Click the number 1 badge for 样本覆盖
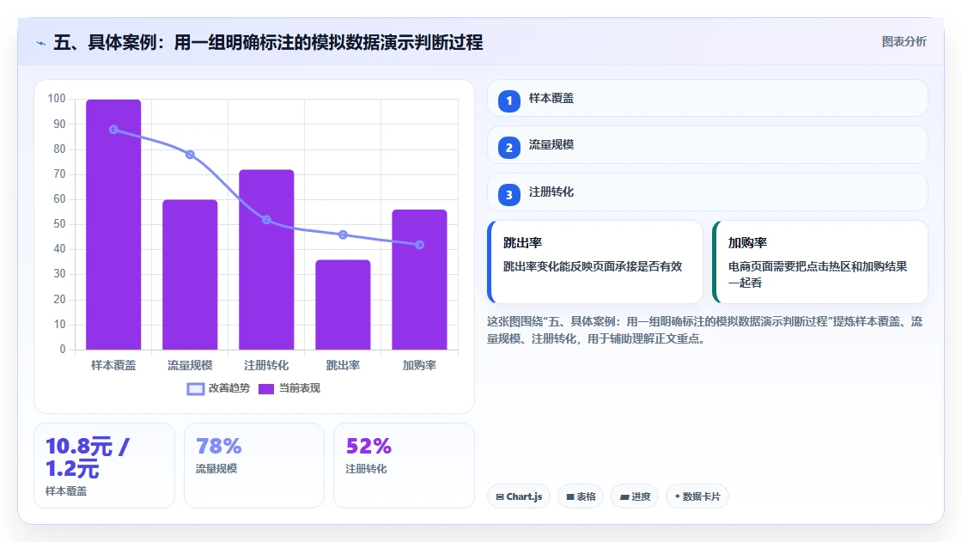 coord(509,100)
